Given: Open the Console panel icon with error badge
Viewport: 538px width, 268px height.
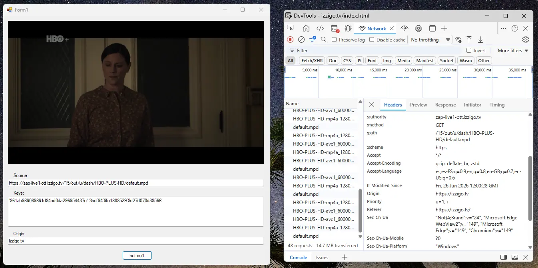Looking at the screenshot, I should 335,28.
